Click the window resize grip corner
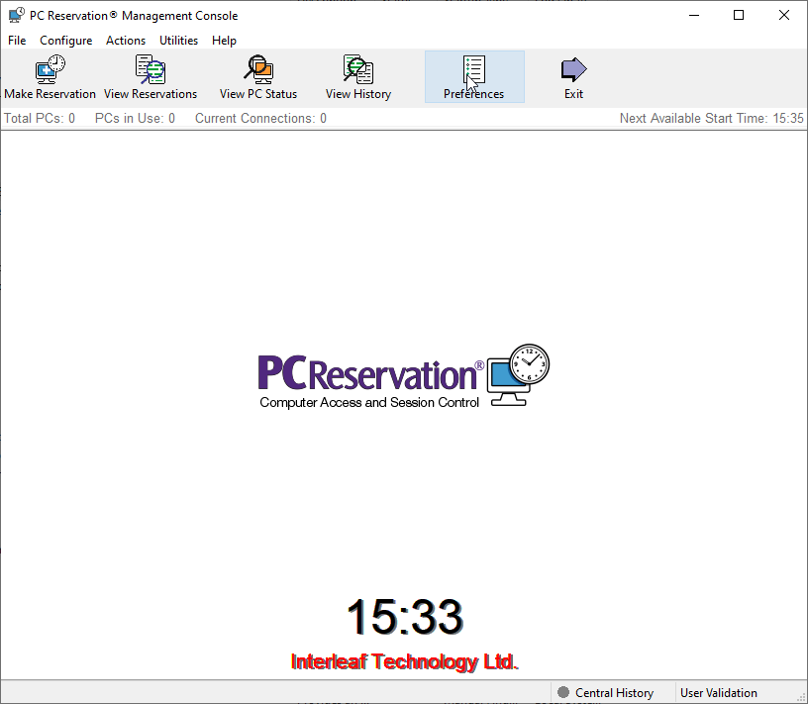The height and width of the screenshot is (704, 808). point(801,697)
